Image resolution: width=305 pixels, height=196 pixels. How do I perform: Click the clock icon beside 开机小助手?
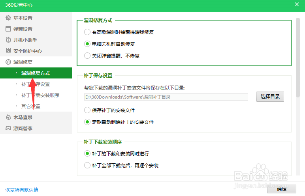pos(8,40)
